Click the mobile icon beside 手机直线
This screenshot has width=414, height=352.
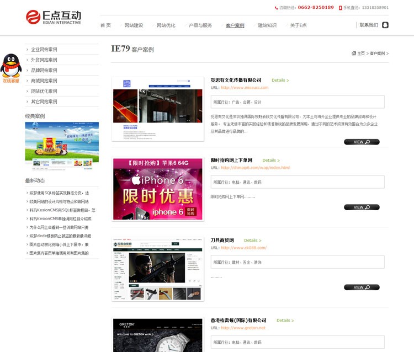341,8
